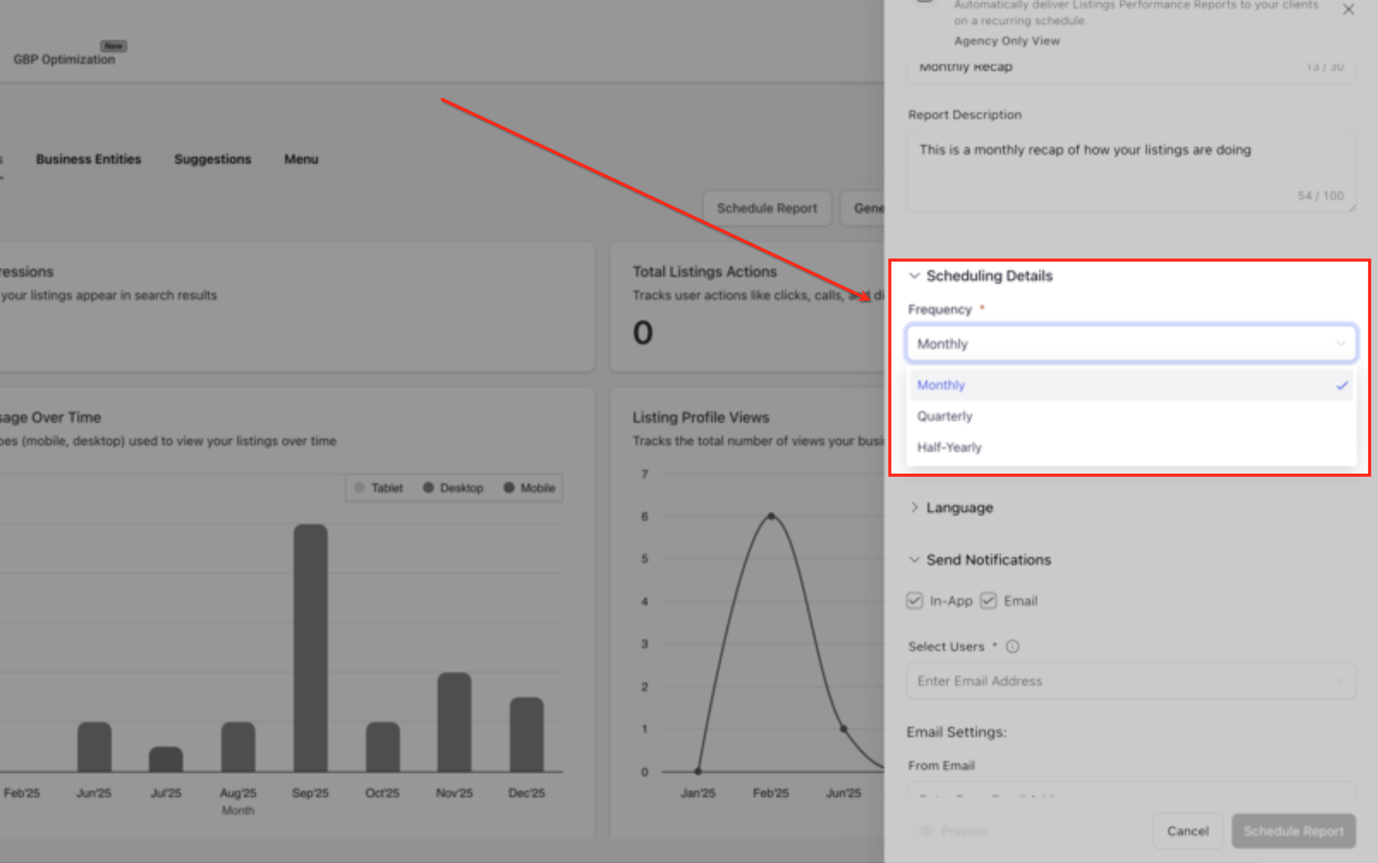1378x863 pixels.
Task: Choose the Half-Yearly frequency option
Action: click(949, 448)
